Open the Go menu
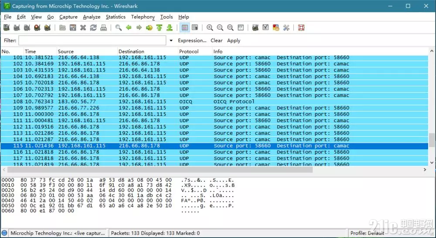The width and height of the screenshot is (436, 238). click(x=50, y=17)
